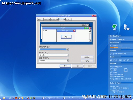Switch to the 화면 보호기 tab
Image resolution: width=133 pixels, height=100 pixels.
coord(55,19)
